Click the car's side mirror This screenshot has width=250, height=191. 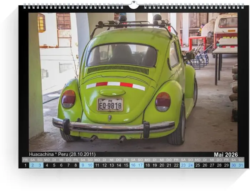pyautogui.click(x=190, y=56)
